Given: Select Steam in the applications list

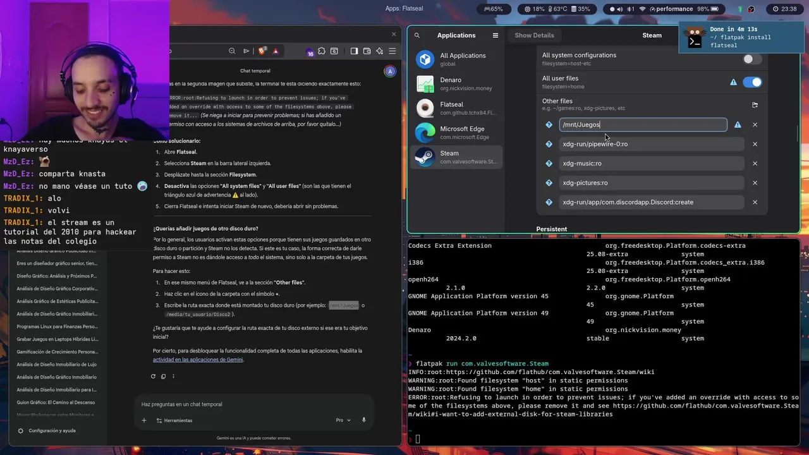Looking at the screenshot, I should tap(456, 157).
